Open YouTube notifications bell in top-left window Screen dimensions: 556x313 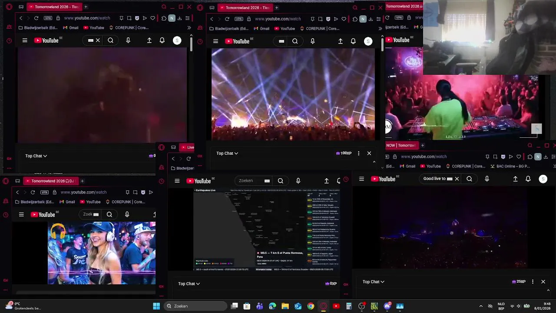coord(162,40)
